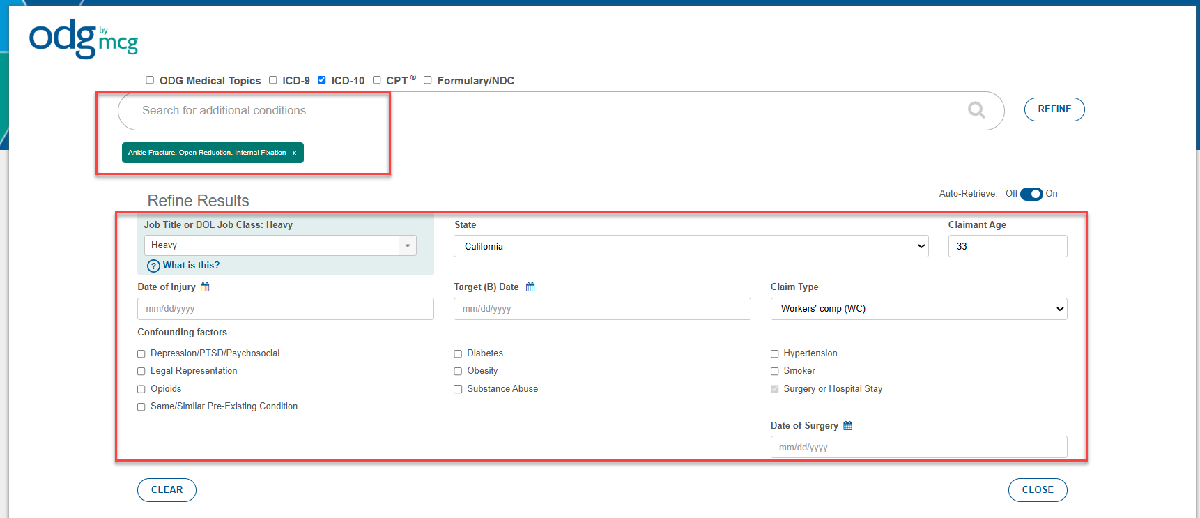1200x518 pixels.
Task: Open the Date of Surgery calendar icon
Action: pyautogui.click(x=847, y=426)
